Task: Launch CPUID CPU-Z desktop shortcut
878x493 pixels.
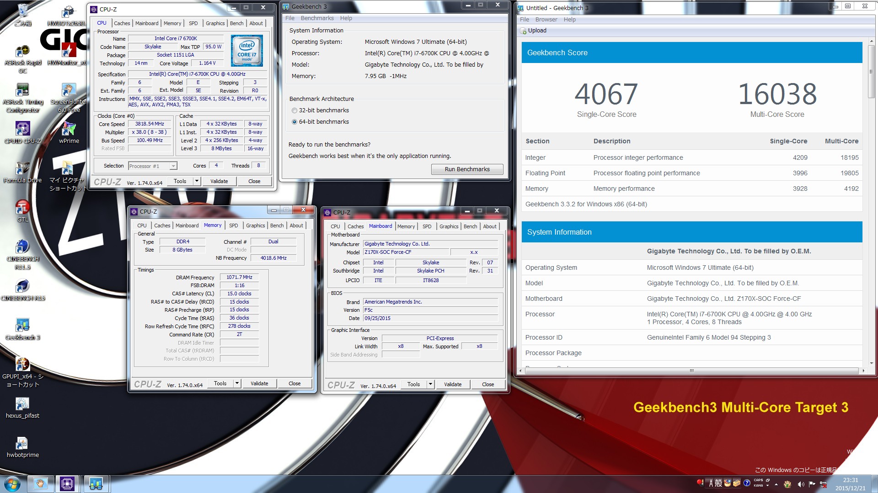Action: [x=22, y=132]
